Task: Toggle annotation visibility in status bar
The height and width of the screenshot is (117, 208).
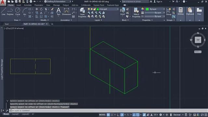Action: tap(144, 115)
